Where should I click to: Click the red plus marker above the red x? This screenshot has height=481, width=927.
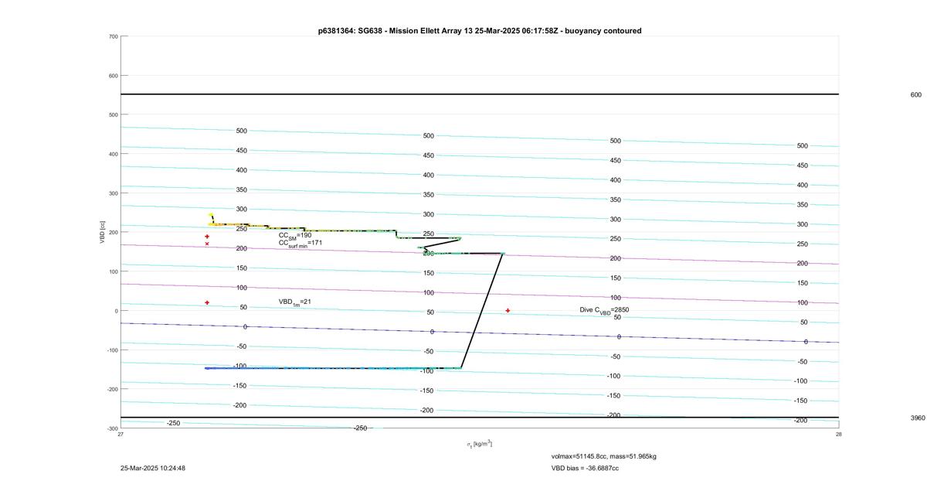coord(207,237)
